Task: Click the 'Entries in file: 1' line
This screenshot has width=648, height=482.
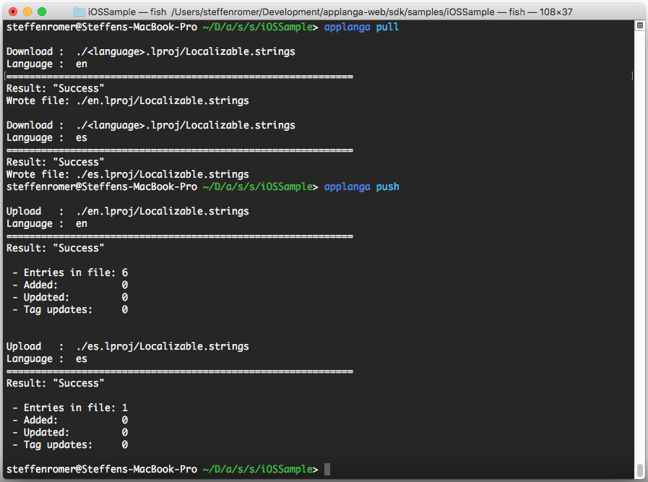Action: [x=70, y=408]
